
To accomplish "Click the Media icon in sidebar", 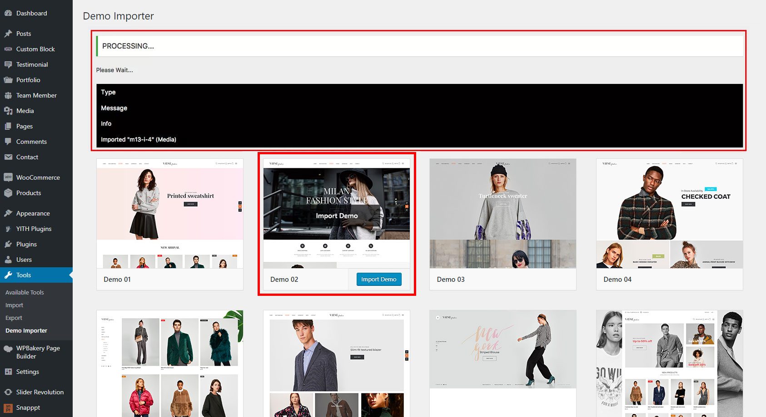I will click(x=8, y=111).
